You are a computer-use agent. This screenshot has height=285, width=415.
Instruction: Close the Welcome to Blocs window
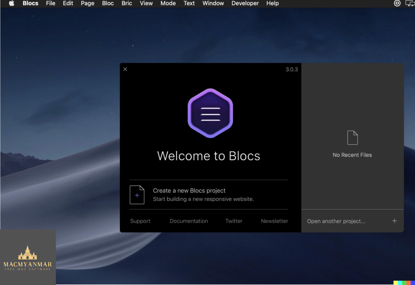(125, 69)
